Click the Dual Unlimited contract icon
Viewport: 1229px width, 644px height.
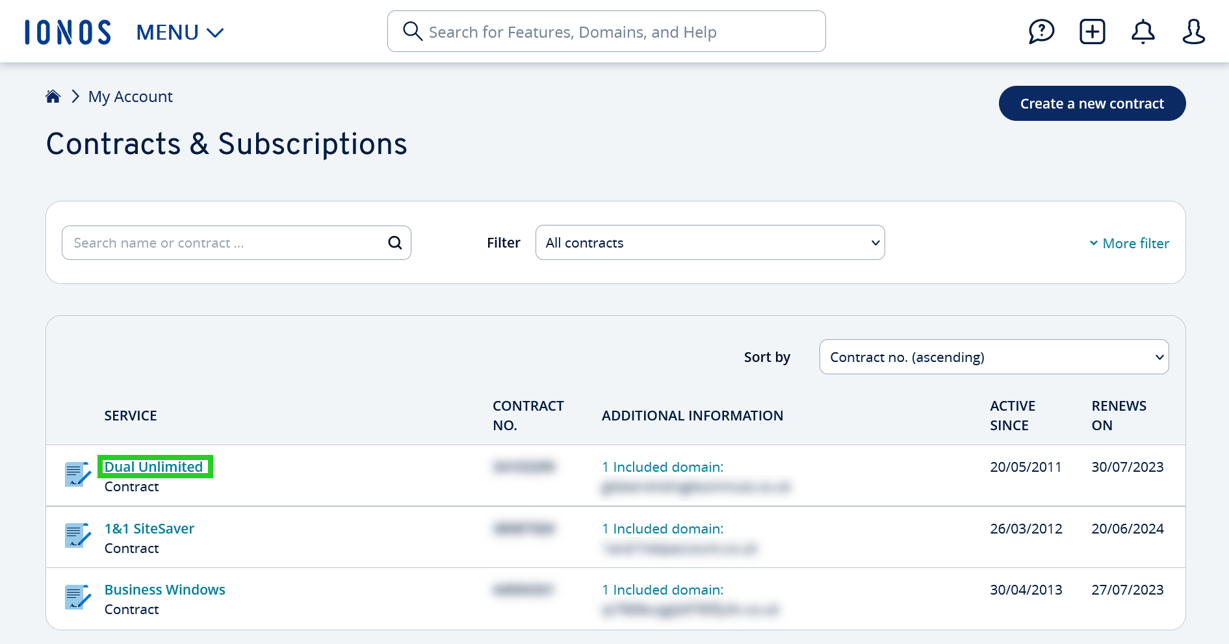[x=77, y=474]
